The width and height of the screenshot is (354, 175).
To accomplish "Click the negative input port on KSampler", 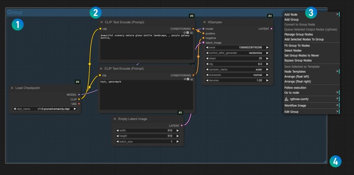I will point(204,38).
